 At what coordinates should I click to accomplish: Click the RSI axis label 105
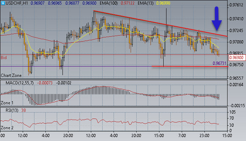coord(233,112)
